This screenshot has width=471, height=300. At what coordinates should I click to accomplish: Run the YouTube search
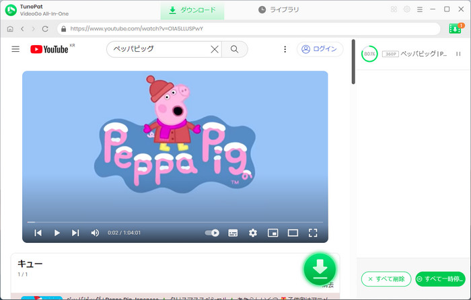pos(235,49)
